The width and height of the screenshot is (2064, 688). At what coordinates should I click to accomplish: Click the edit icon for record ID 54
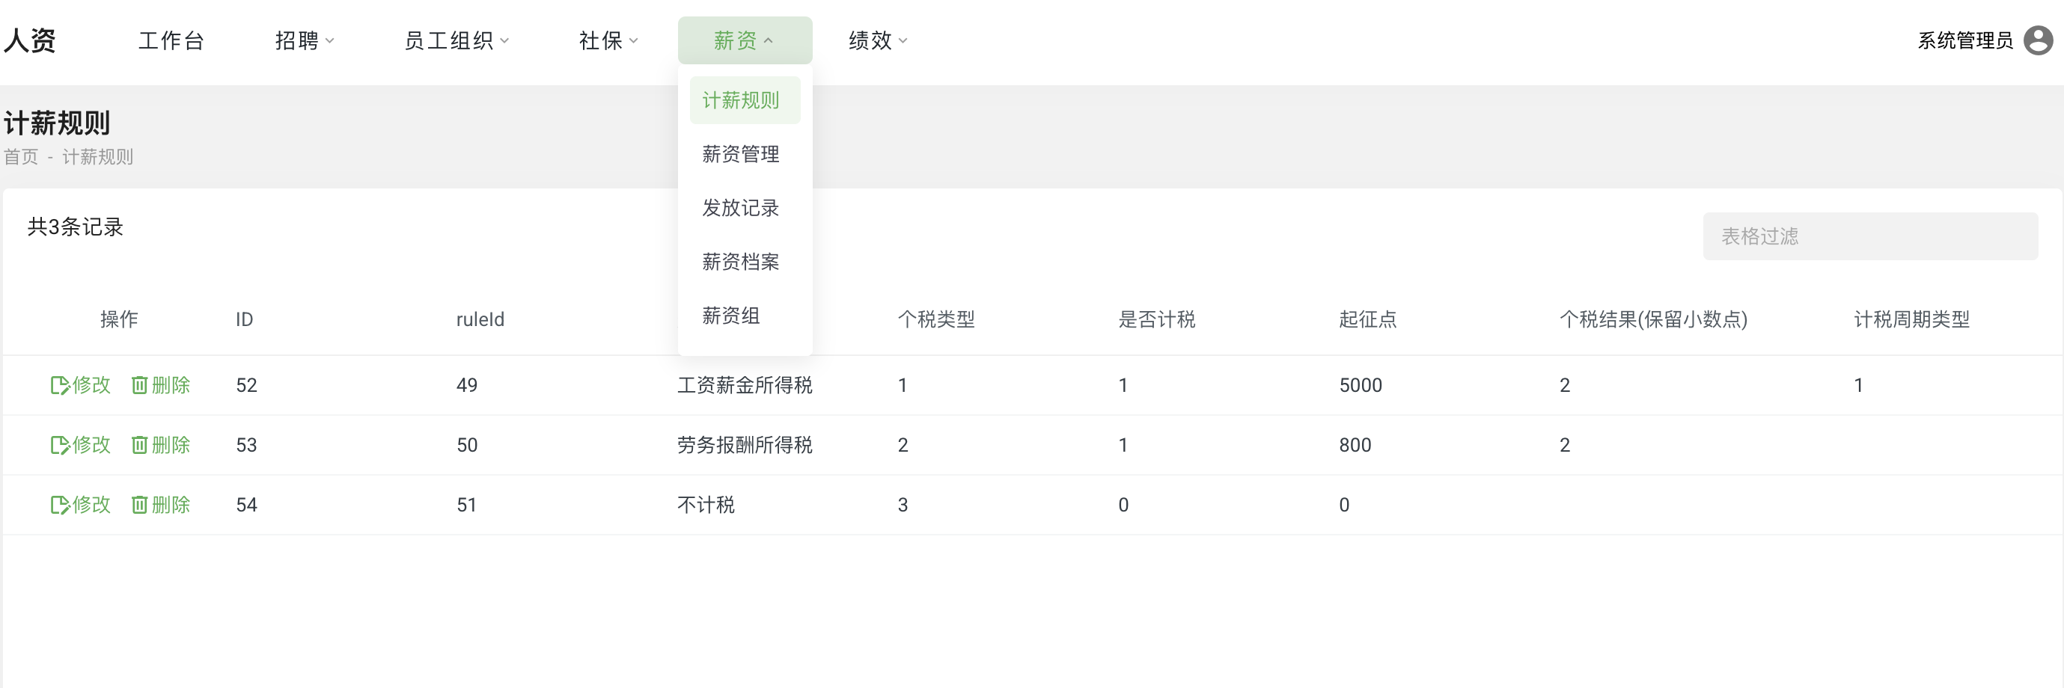click(x=60, y=505)
